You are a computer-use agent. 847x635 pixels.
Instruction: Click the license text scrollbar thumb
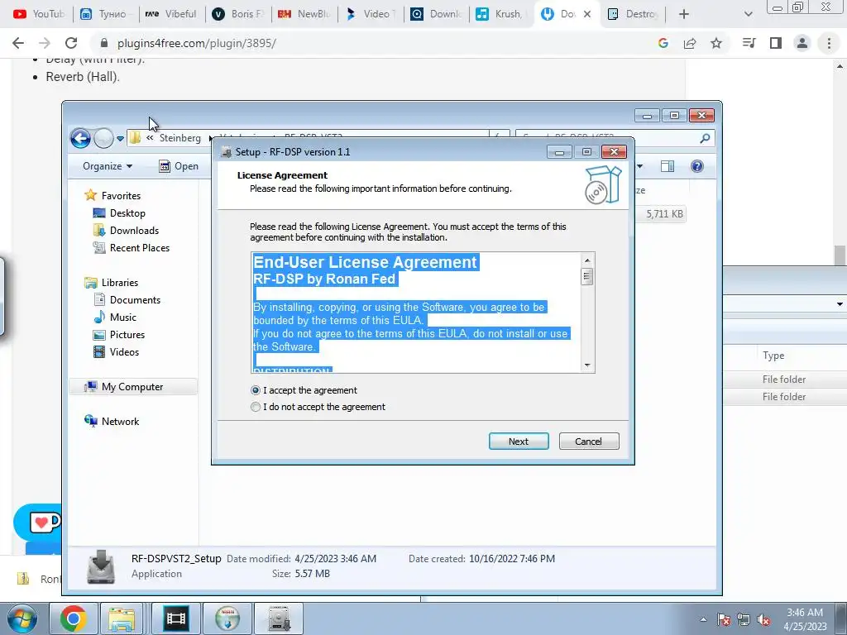coord(587,276)
